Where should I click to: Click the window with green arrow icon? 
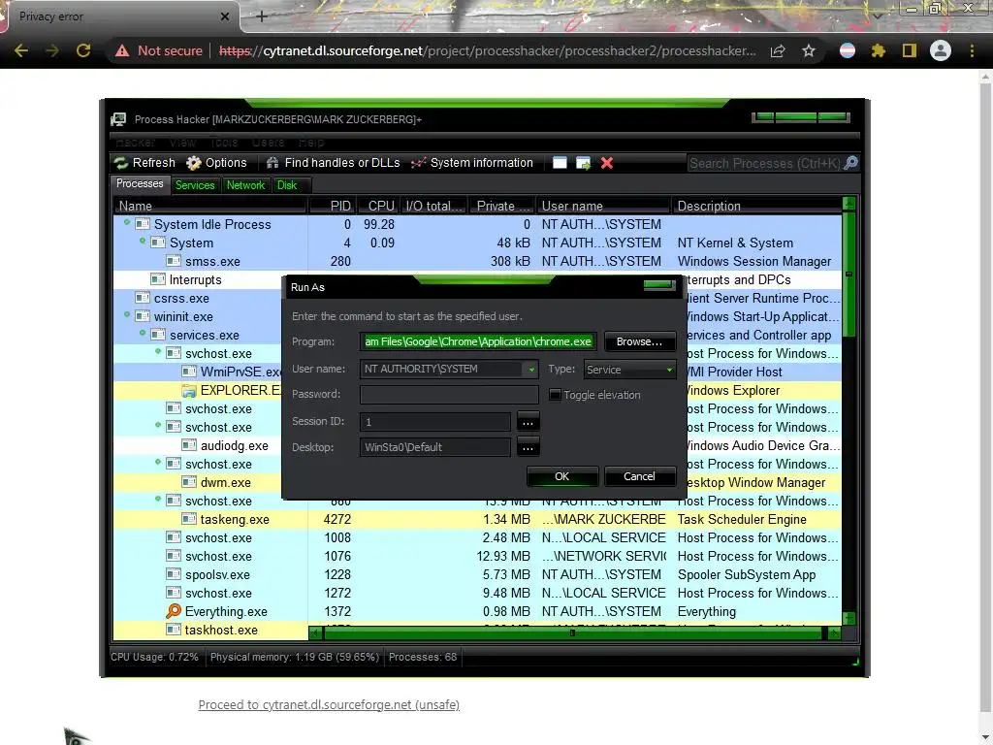[x=583, y=163]
